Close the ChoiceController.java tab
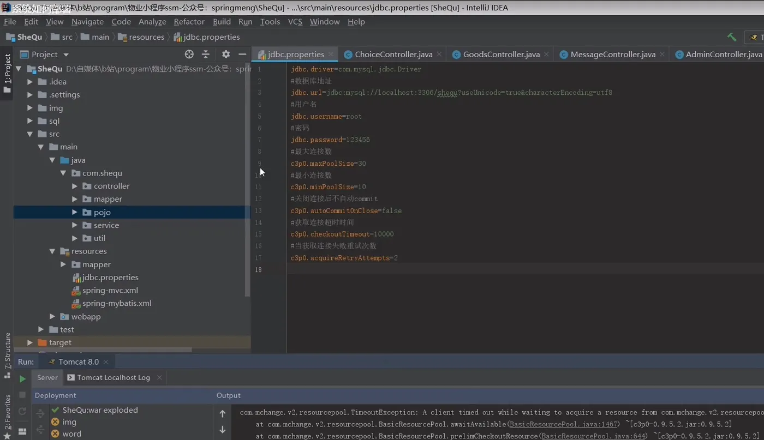This screenshot has width=764, height=440. 439,54
